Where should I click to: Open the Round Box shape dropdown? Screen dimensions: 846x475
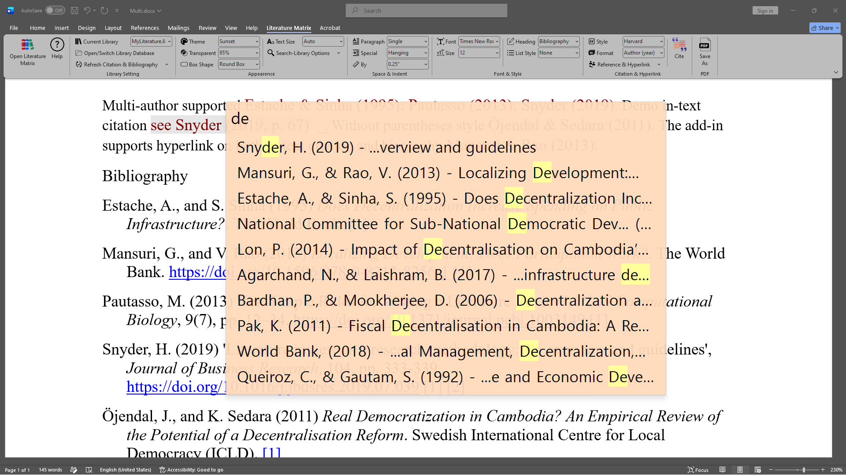pyautogui.click(x=257, y=64)
